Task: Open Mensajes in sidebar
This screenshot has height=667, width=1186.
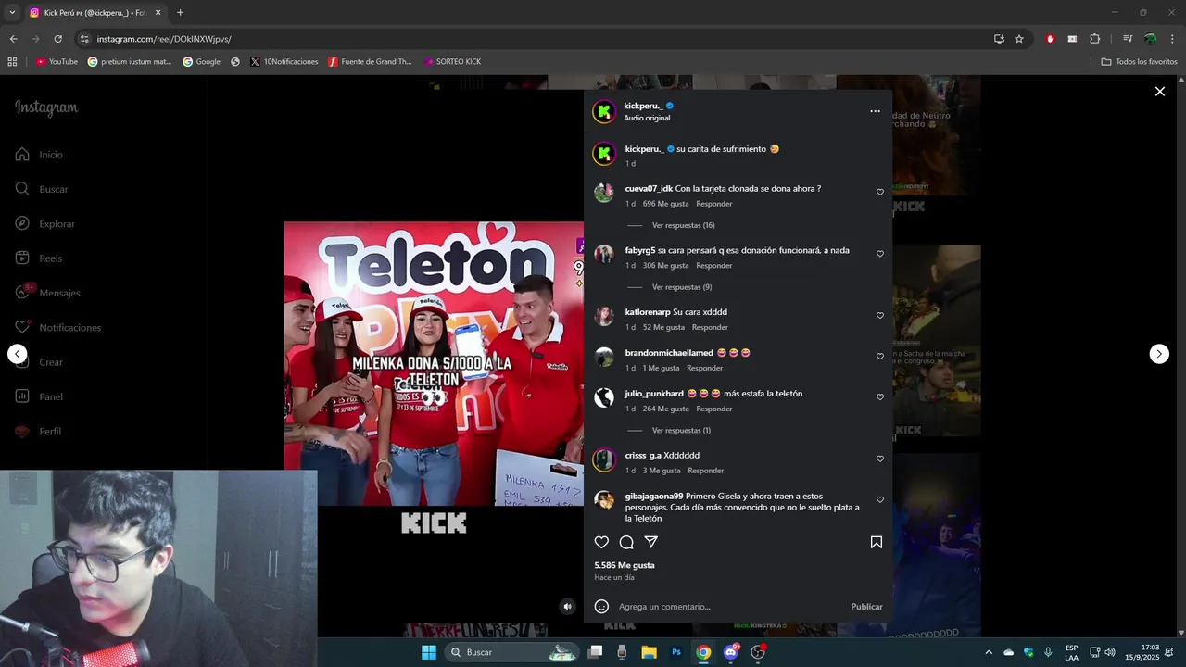Action: point(22,293)
